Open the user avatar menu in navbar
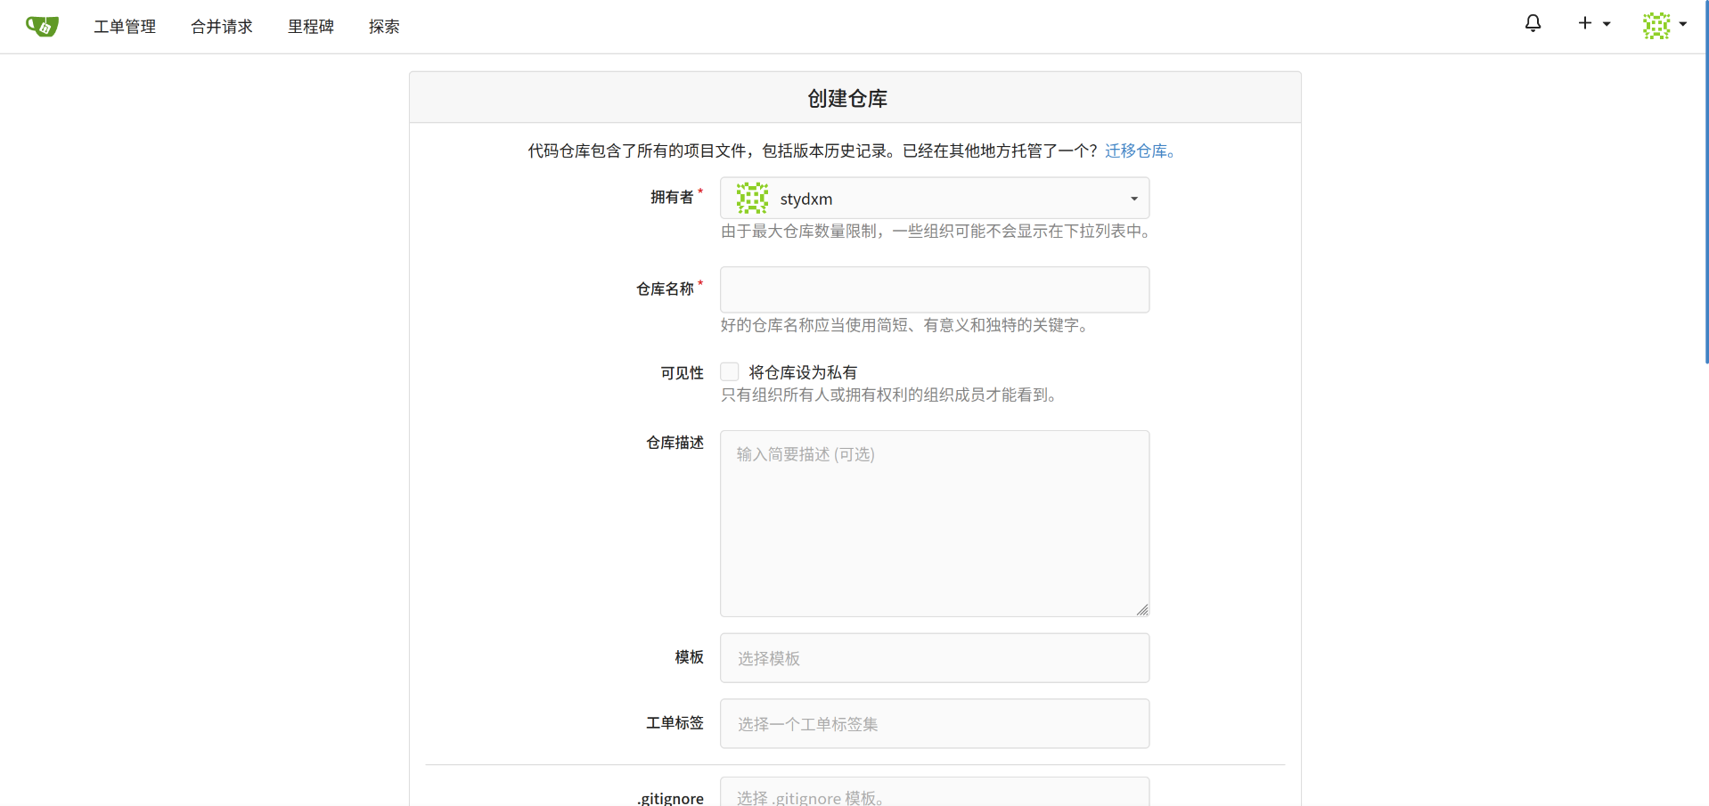 pos(1656,25)
